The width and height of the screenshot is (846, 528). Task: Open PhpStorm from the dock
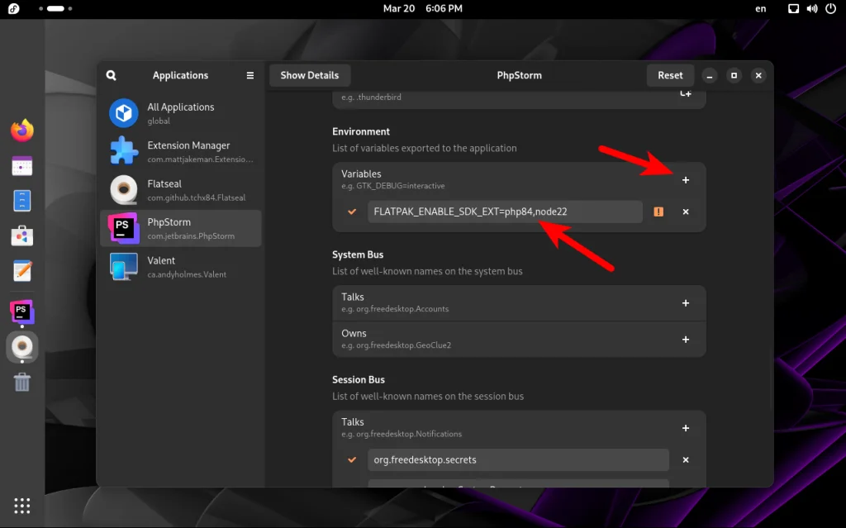click(x=21, y=312)
